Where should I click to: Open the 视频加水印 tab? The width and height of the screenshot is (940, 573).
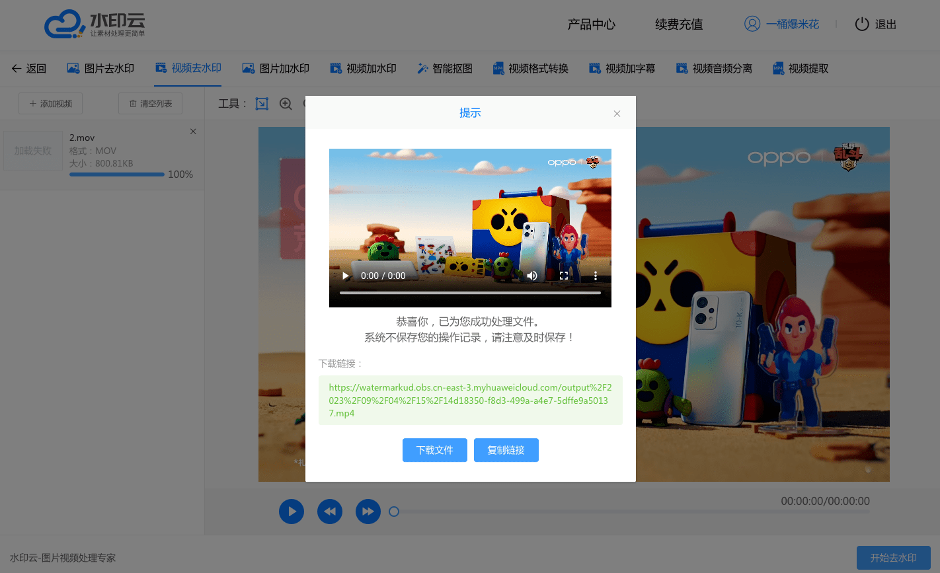[364, 68]
